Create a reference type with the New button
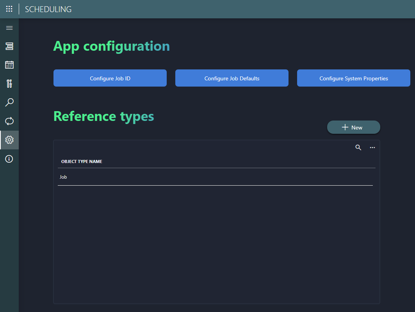The image size is (415, 312). pyautogui.click(x=353, y=127)
